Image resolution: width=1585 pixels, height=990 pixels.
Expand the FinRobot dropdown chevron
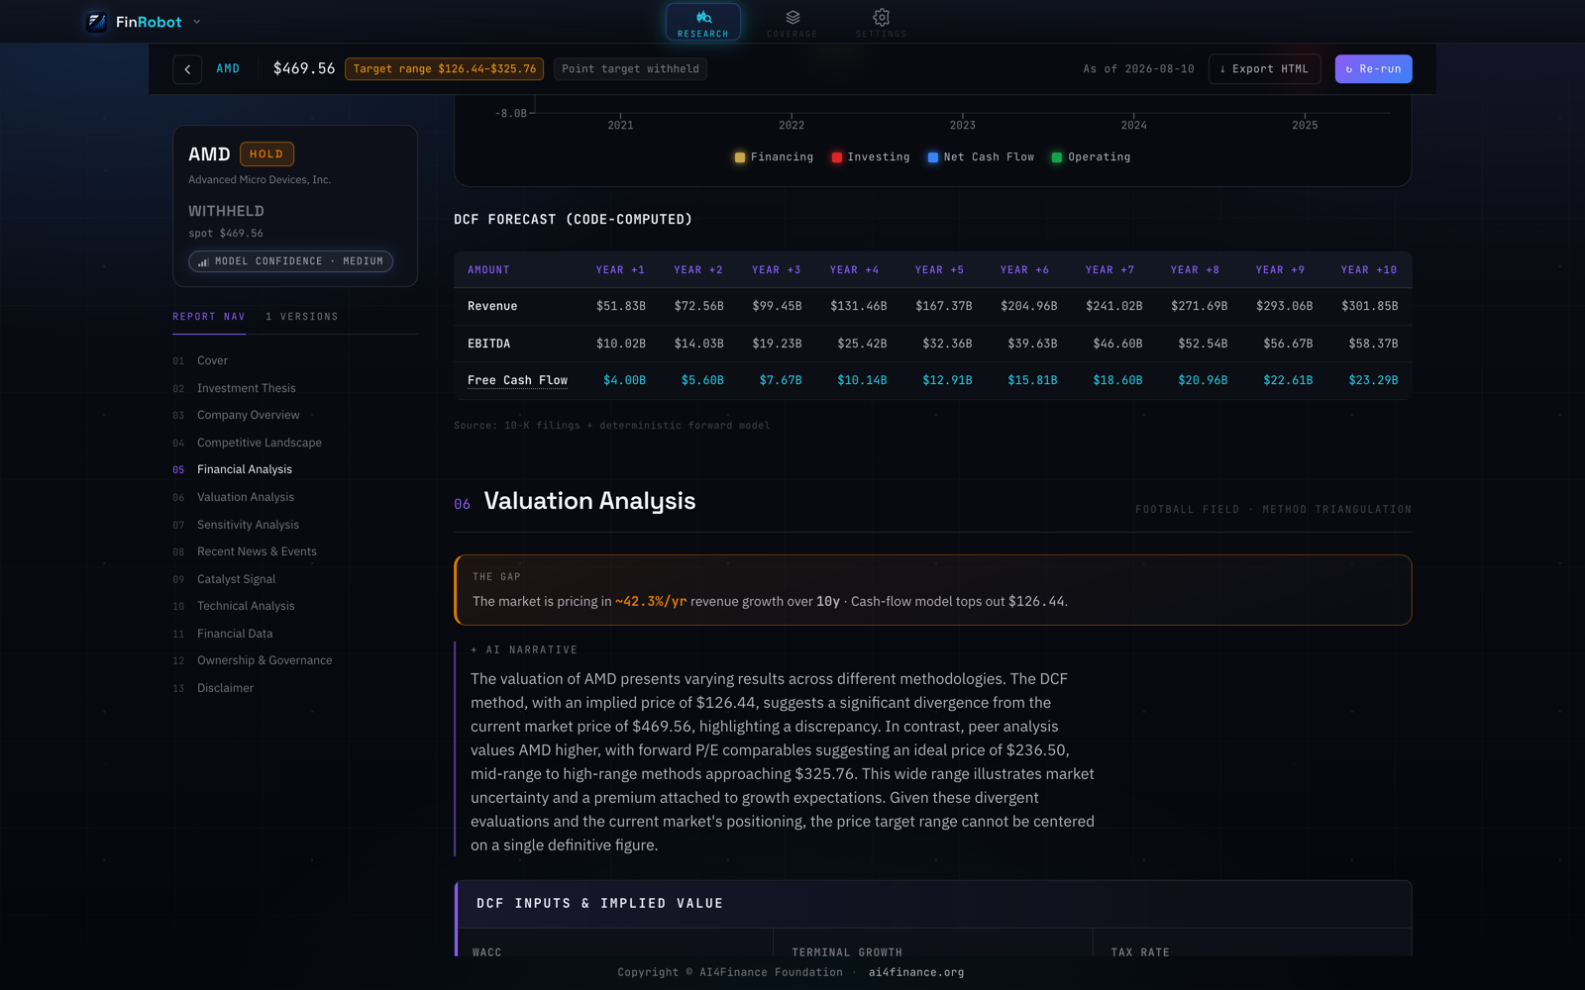coord(196,22)
